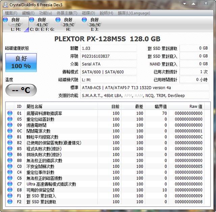Click the 已用時間總計 value 0 小時
216x212 pixels.
coord(194,80)
